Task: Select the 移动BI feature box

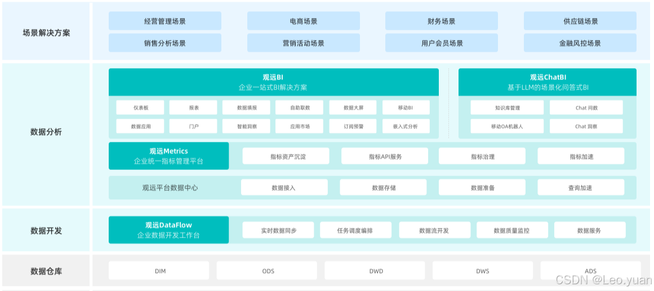Action: click(x=406, y=108)
